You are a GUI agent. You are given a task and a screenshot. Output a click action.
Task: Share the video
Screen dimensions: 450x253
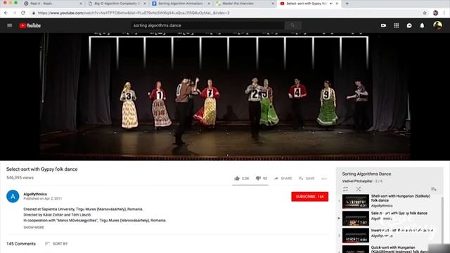(283, 179)
